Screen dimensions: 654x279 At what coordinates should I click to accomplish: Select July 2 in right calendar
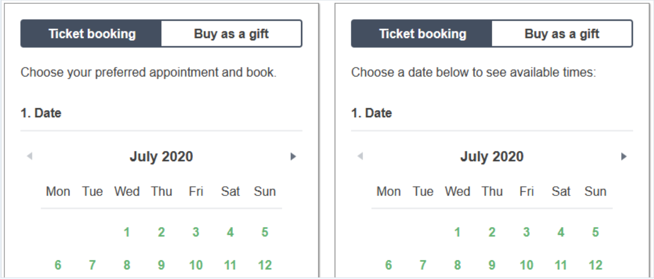pyautogui.click(x=492, y=232)
